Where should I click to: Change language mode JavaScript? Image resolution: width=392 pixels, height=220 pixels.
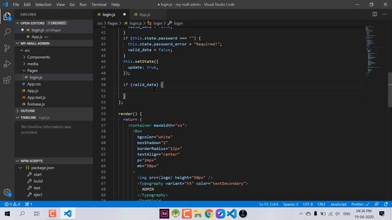338,204
